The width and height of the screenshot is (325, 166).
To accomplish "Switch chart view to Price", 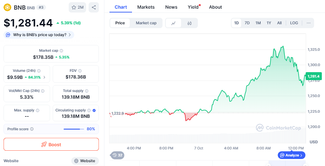I will click(x=120, y=23).
